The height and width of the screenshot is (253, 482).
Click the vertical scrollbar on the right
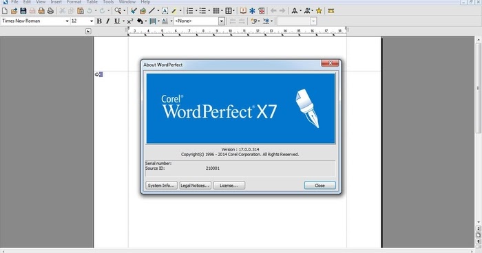pos(479,88)
